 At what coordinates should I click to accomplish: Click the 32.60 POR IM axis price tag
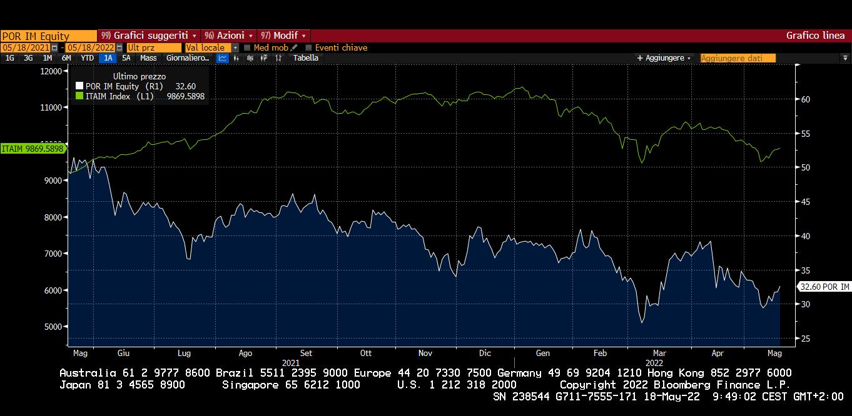[824, 287]
